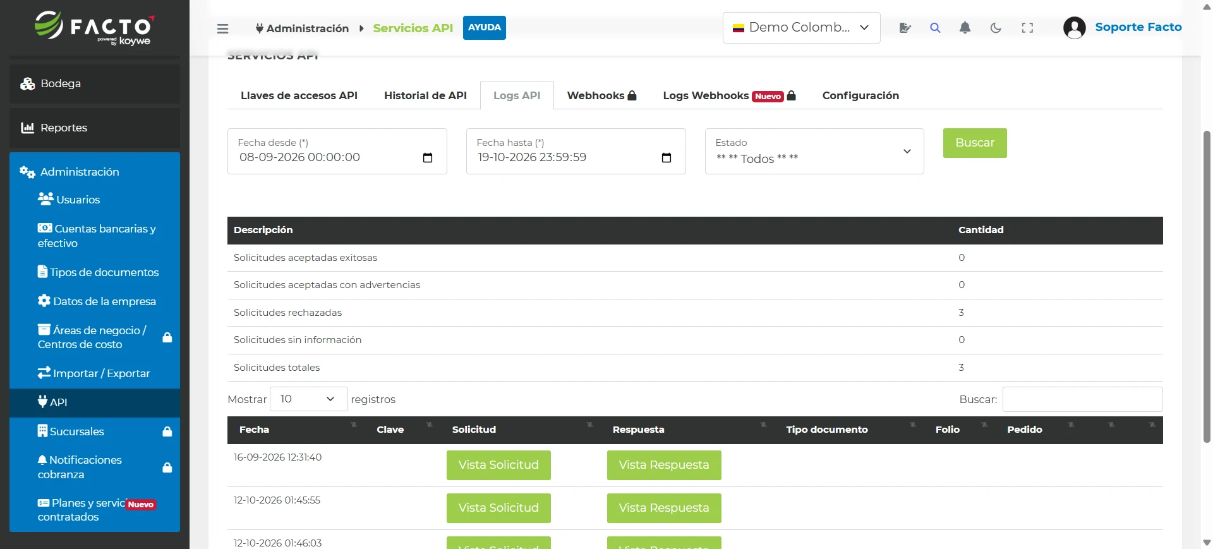Sort table by Solicitud column
Image resolution: width=1213 pixels, height=549 pixels.
521,430
